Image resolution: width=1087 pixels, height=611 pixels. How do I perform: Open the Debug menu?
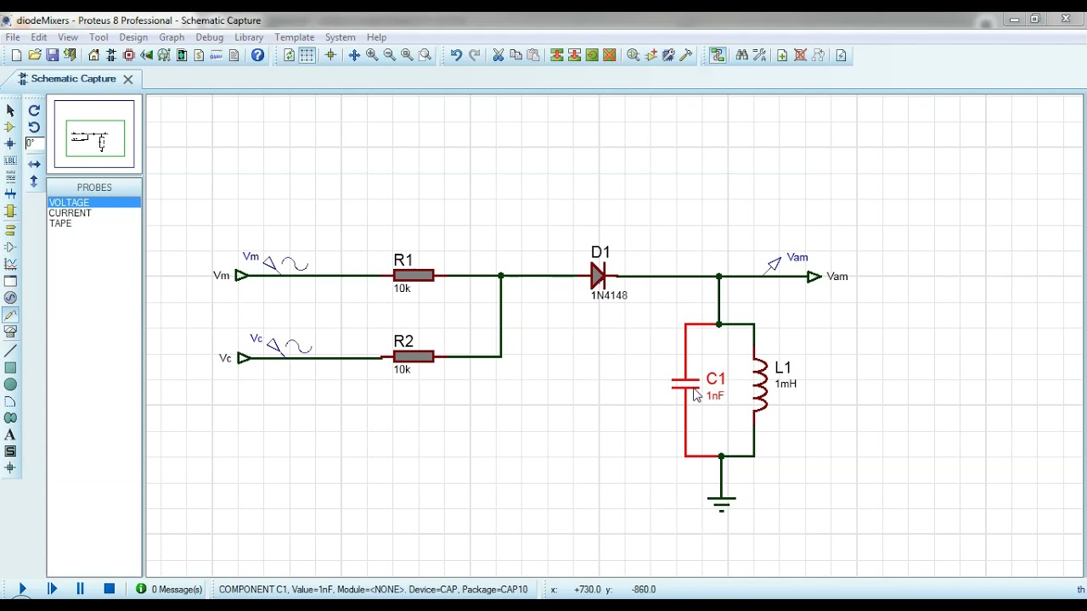(x=210, y=37)
